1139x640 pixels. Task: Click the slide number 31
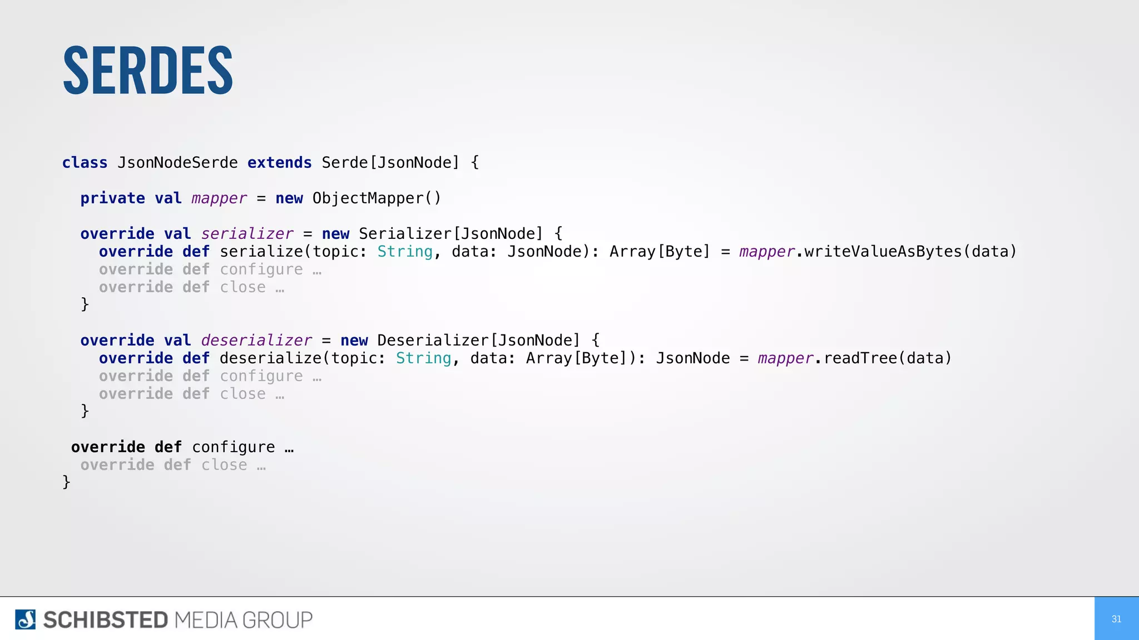point(1116,619)
